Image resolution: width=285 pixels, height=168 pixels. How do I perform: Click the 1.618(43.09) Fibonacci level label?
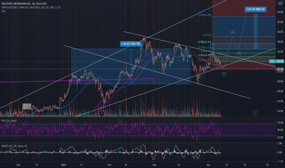205,15
